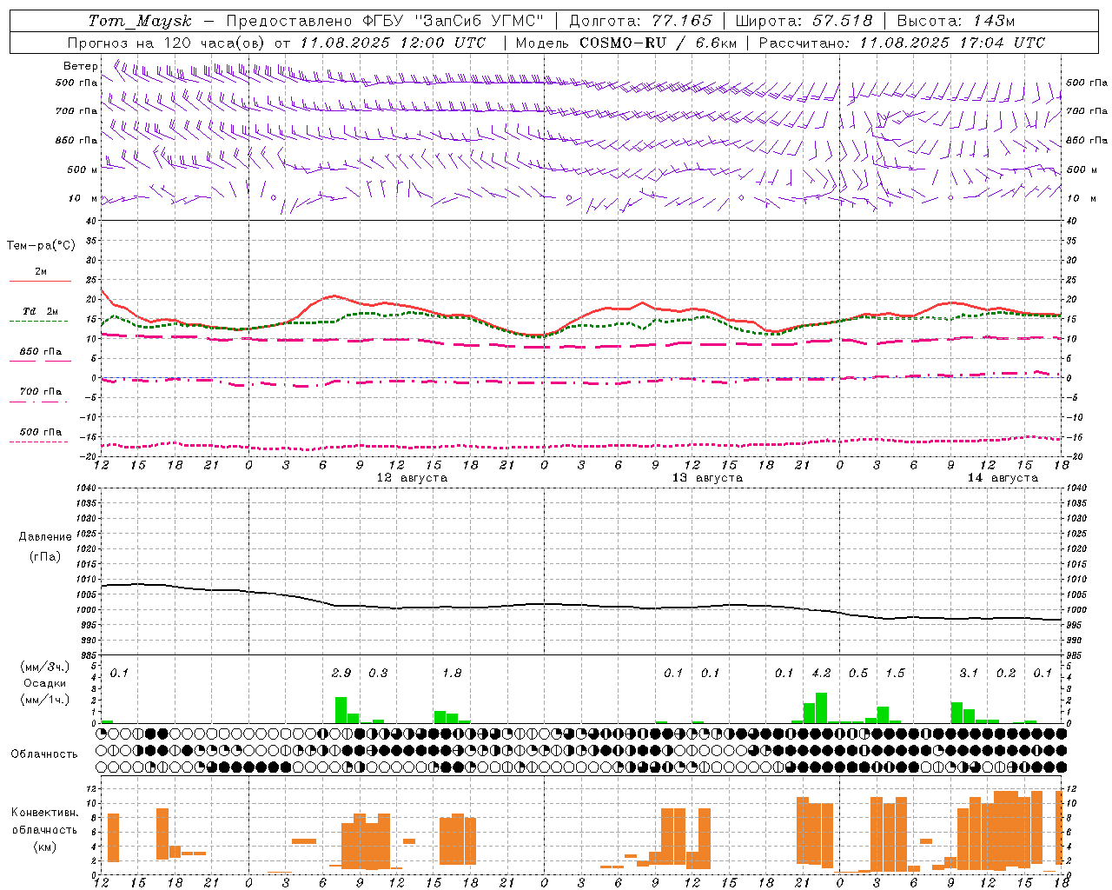The width and height of the screenshot is (1112, 890).
Task: Select the Широта: 57.518 value
Action: tap(804, 21)
